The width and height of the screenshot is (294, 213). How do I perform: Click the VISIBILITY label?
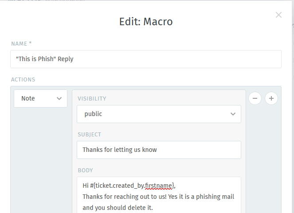coord(92,99)
